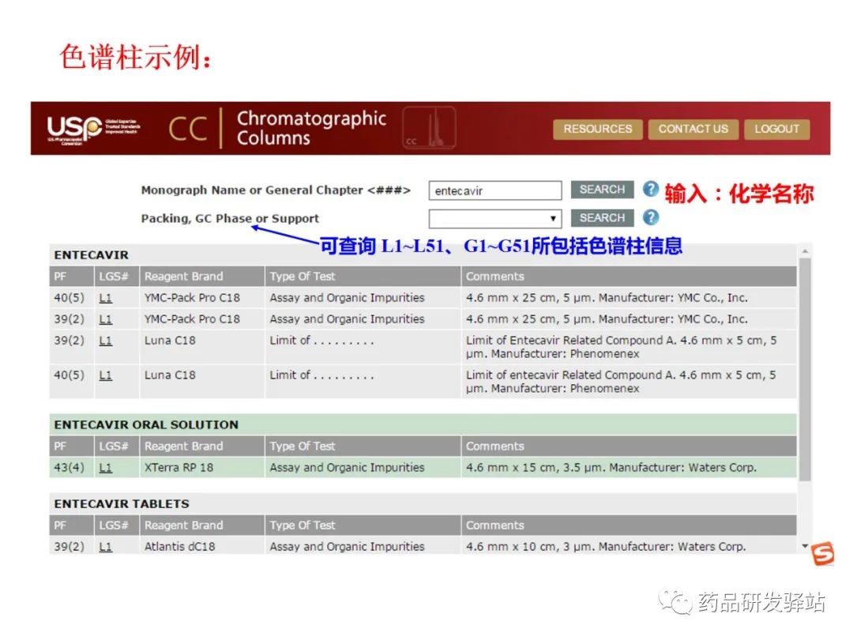Click the CONTACT US button

point(693,129)
